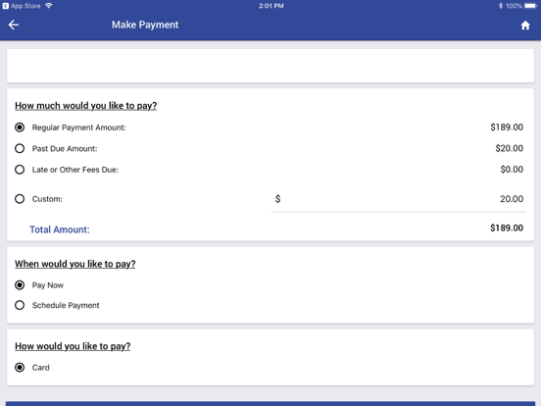Select Regular Payment Amount radio button
The image size is (541, 406).
20,127
